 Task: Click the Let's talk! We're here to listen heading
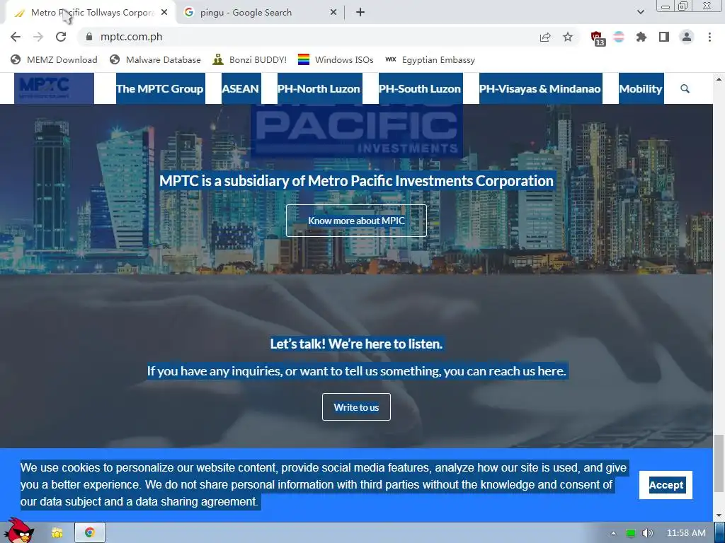(x=357, y=344)
